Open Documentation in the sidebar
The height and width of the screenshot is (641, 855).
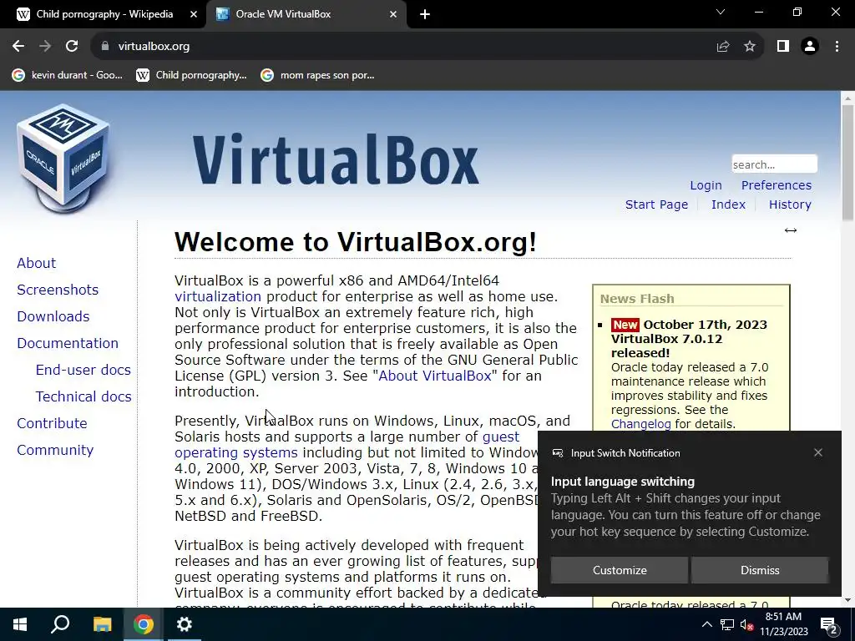pos(68,343)
